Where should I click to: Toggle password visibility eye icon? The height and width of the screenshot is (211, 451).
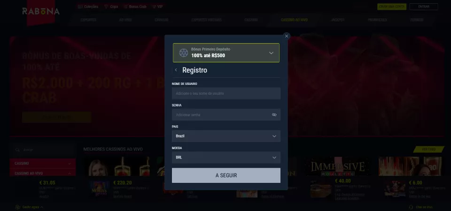[274, 115]
